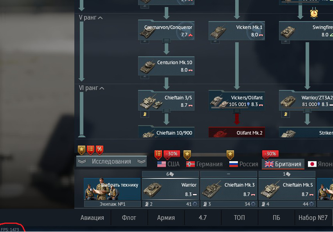
Task: Click the -30% discount badge above Британия
Action: tap(270, 154)
